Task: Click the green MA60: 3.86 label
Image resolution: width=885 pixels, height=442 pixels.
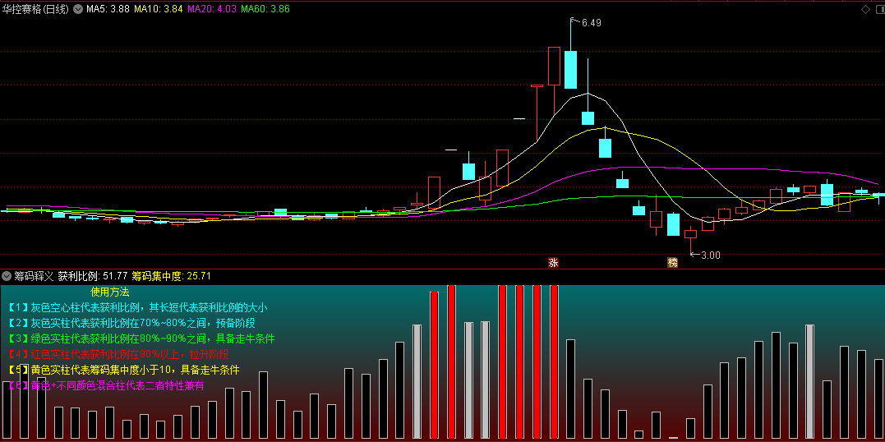Action: click(265, 10)
